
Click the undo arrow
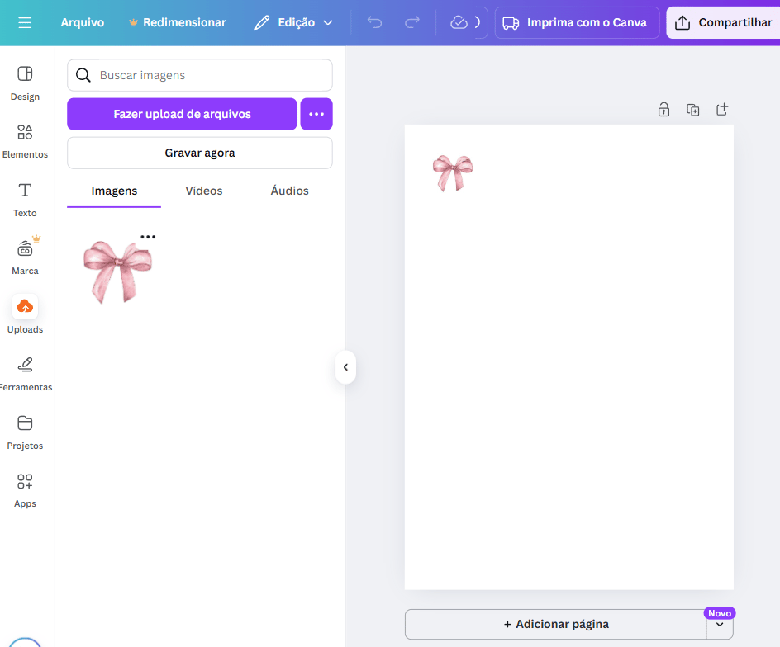click(x=374, y=22)
